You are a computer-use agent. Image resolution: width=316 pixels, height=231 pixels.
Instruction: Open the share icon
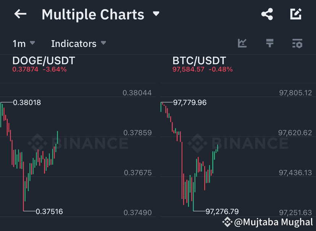tap(266, 13)
